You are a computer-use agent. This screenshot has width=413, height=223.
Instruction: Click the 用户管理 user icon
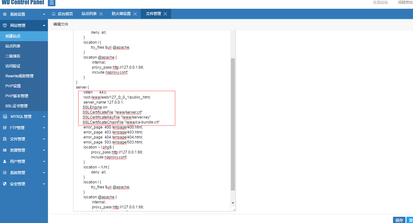[5, 162]
